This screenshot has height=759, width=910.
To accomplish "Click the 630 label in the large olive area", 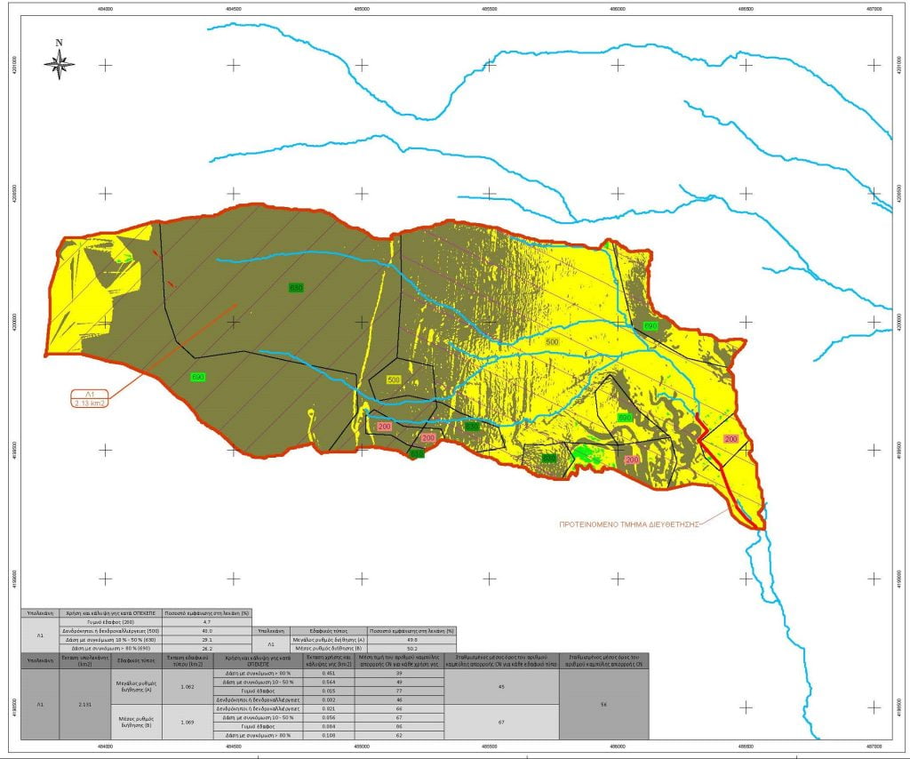I will point(296,288).
